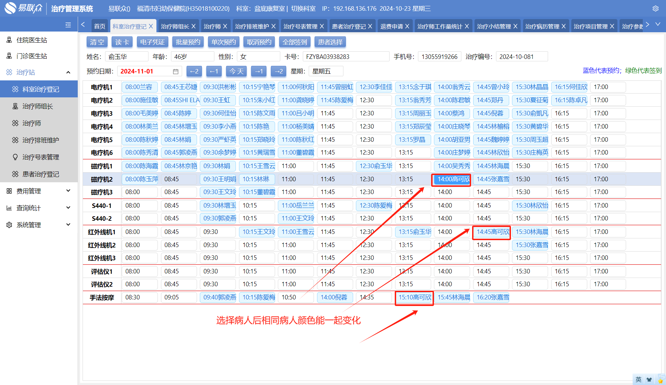Expand the 查询统计 menu
Viewport: 666px width, 385px height.
pos(68,208)
